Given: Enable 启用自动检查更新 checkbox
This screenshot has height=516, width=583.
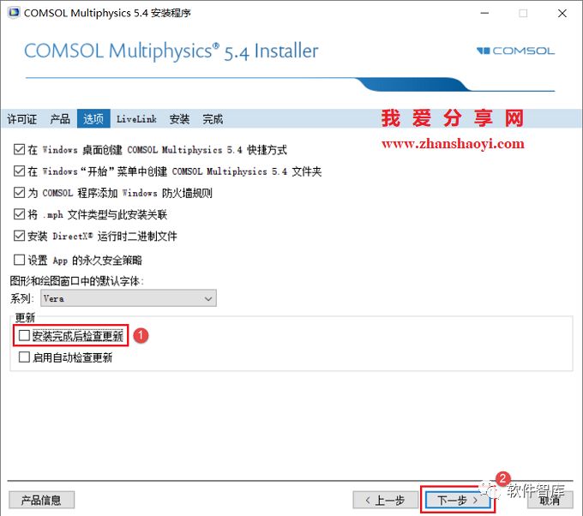Looking at the screenshot, I should tap(24, 357).
